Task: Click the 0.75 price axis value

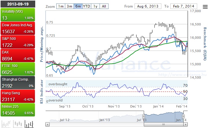Action: point(50,22)
